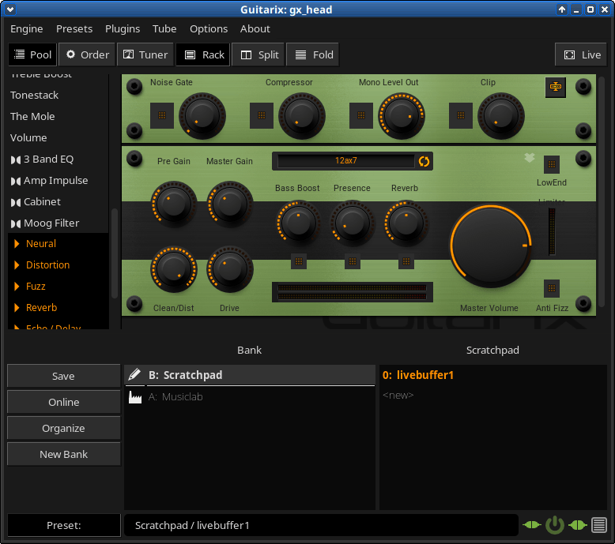
Task: Click the Clean/Dist knob
Action: pos(174,269)
